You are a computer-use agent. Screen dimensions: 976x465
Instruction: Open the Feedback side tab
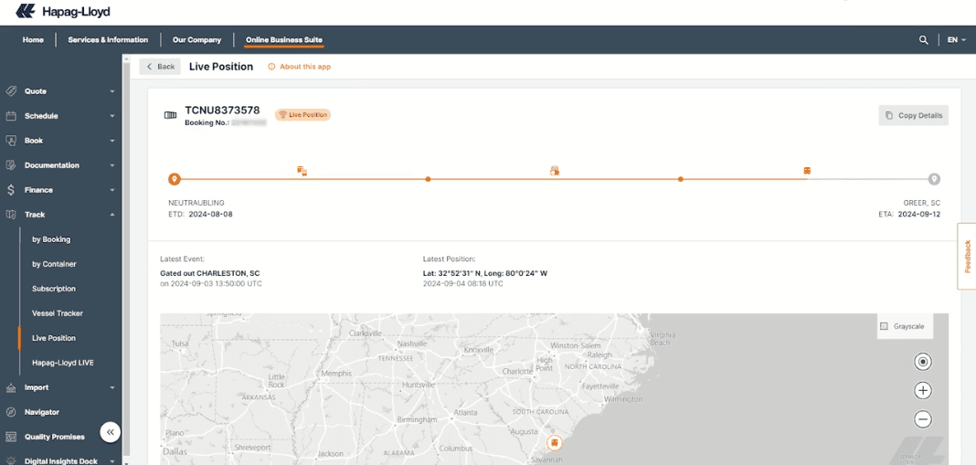[967, 256]
